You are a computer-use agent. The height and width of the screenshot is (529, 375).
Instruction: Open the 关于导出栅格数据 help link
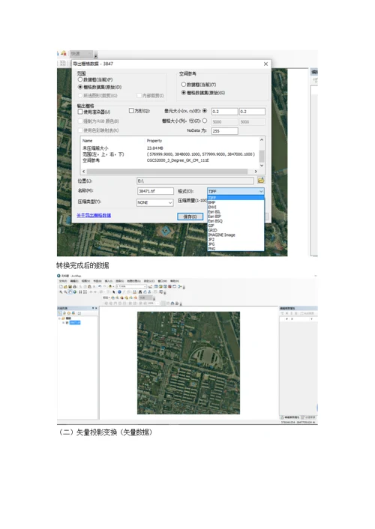pos(94,215)
